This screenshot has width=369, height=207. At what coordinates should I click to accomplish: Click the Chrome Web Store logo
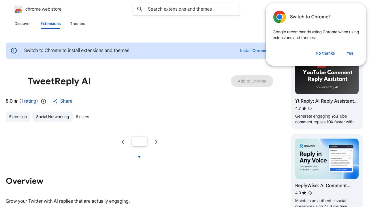(x=18, y=9)
